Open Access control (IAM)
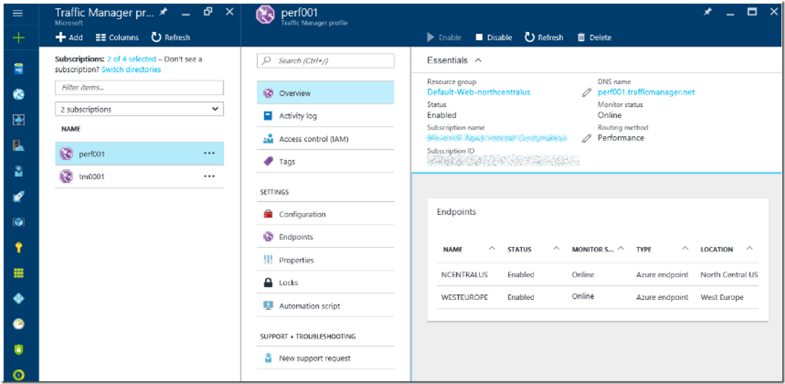This screenshot has height=384, width=785. pyautogui.click(x=325, y=139)
